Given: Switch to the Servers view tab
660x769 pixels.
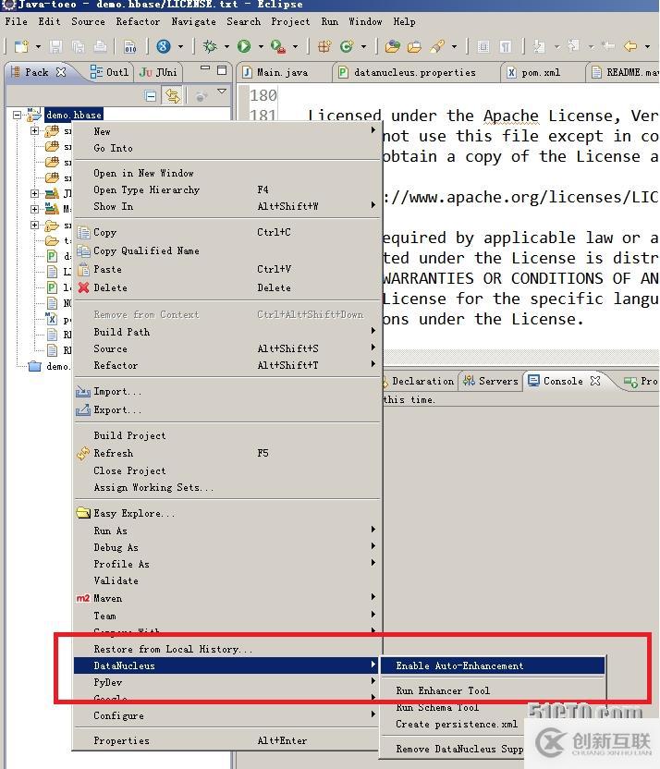Looking at the screenshot, I should 491,381.
